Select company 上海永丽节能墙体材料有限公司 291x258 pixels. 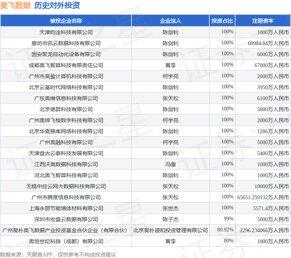tap(66, 208)
